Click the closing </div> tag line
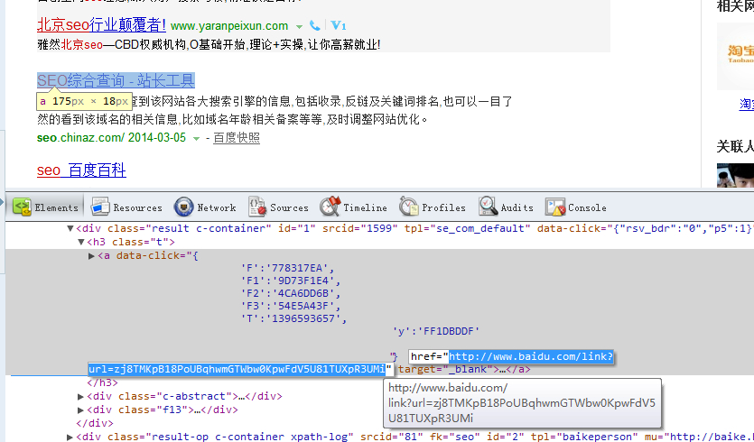 95,423
